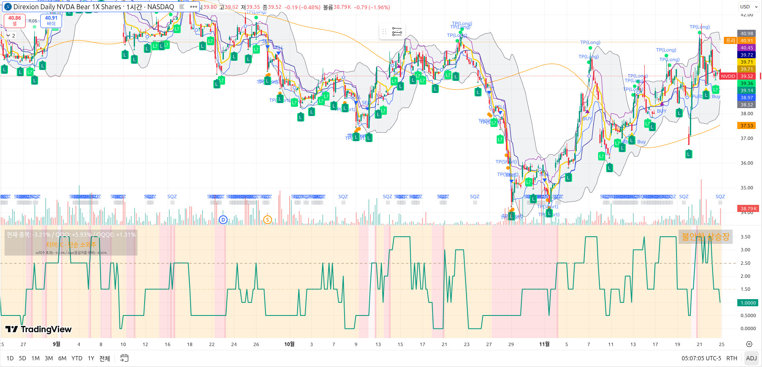Image resolution: width=762 pixels, height=367 pixels.
Task: Open the timezone menu showing UTC-5
Action: (701, 358)
